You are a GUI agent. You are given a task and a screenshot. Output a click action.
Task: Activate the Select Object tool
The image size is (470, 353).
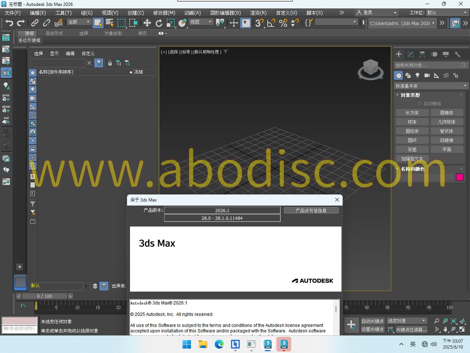[98, 23]
